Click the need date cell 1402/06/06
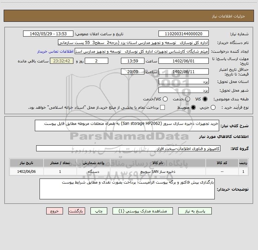 [26, 171]
